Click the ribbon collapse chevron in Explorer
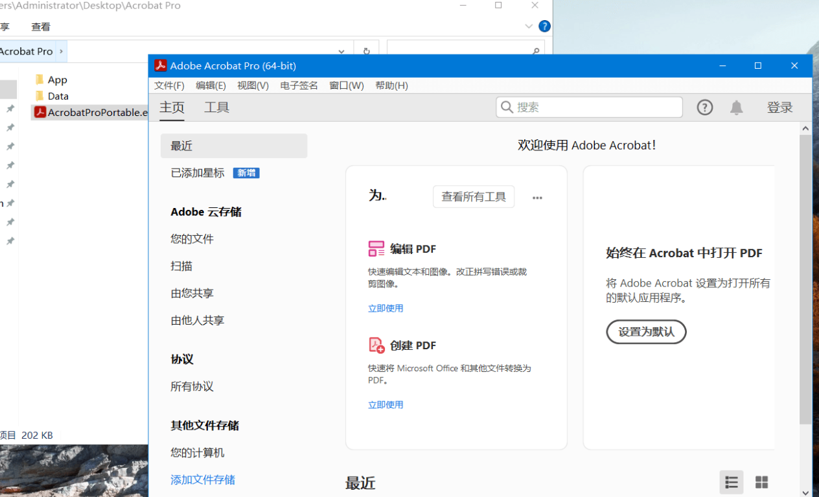Image resolution: width=819 pixels, height=497 pixels. coord(529,26)
